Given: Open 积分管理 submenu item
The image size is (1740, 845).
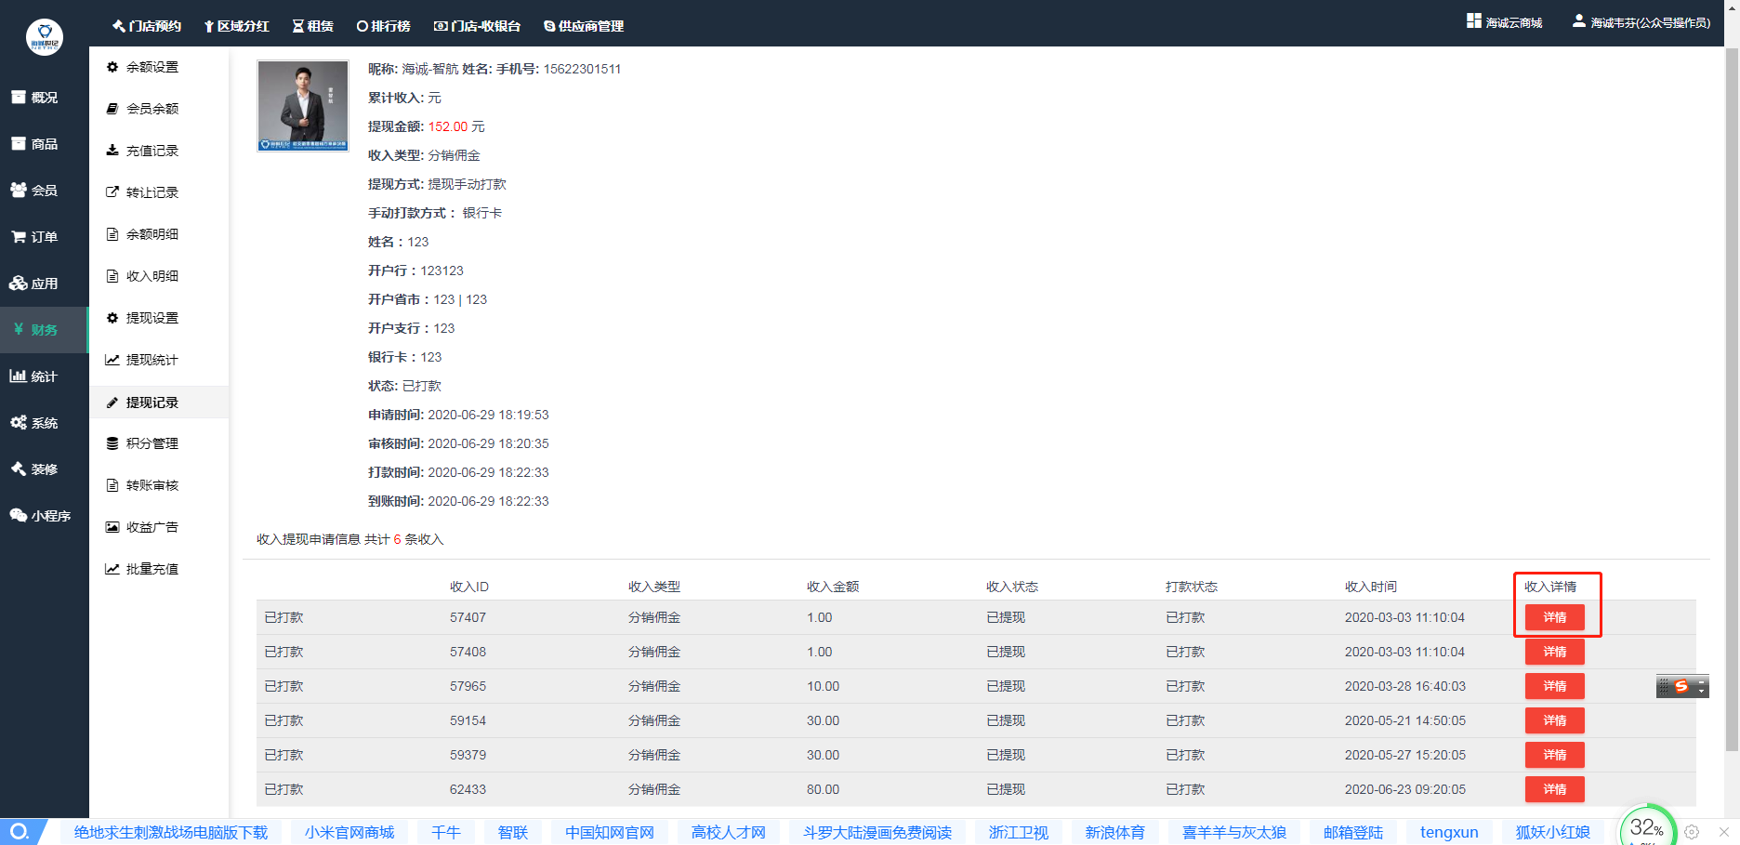Looking at the screenshot, I should 152,443.
